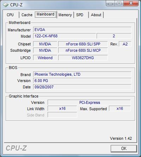The height and width of the screenshot is (157, 141).
Task: Select the BIOS Brand Phoenix Technologies field
Action: click(82, 74)
